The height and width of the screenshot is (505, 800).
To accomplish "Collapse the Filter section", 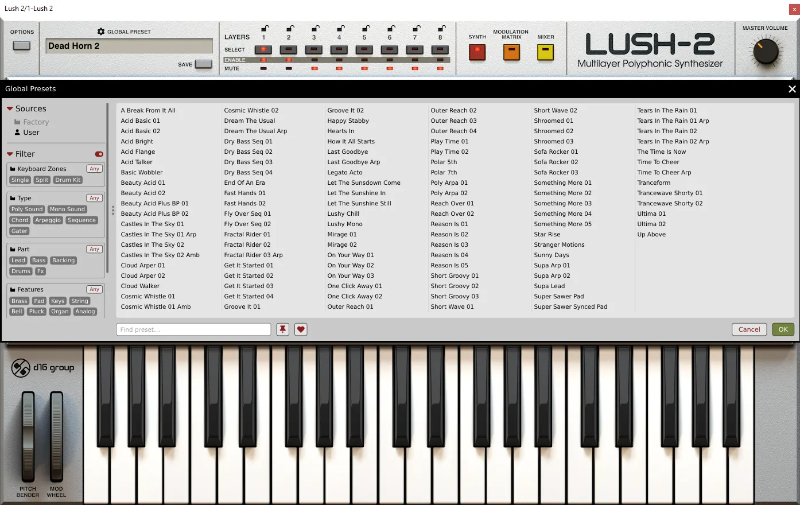I will (x=10, y=154).
